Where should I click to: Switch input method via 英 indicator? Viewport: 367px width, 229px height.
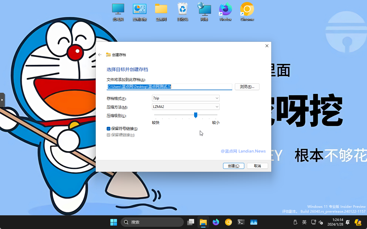click(x=304, y=222)
